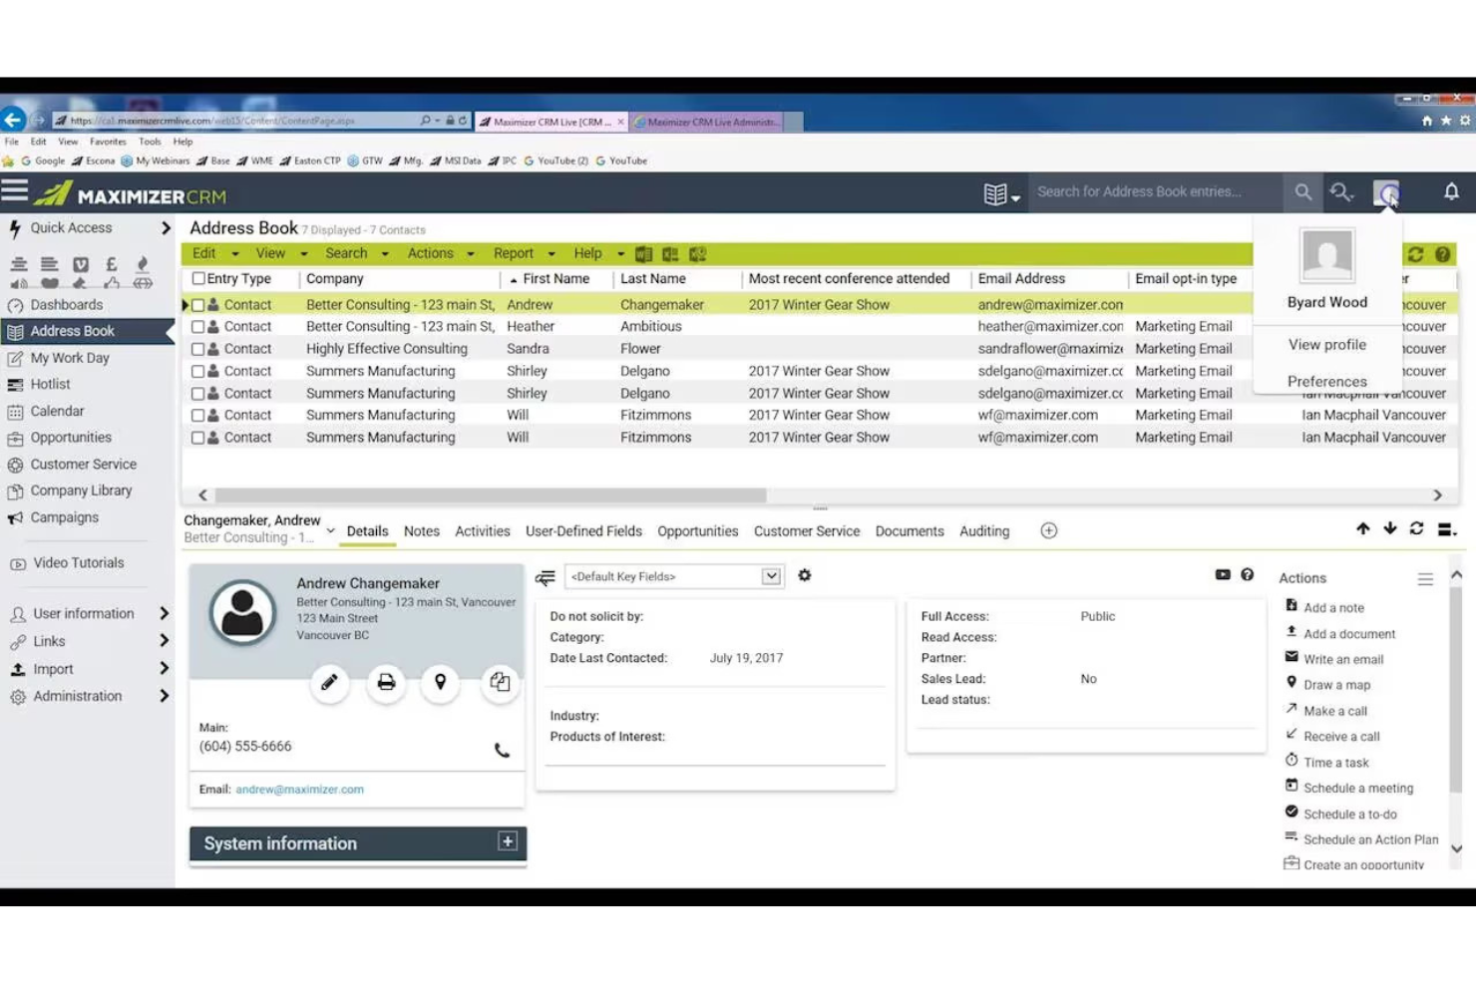Open Dashboards from the sidebar
Image resolution: width=1476 pixels, height=984 pixels.
click(66, 305)
